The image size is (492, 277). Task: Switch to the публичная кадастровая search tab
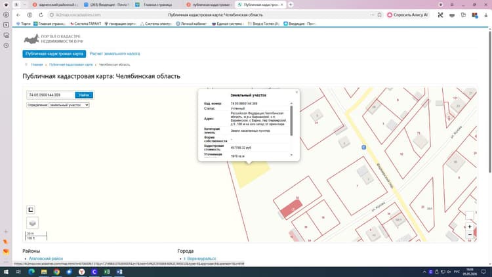tap(209, 5)
